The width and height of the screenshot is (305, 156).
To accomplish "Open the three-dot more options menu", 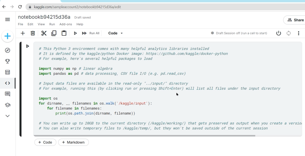I will [x=298, y=33].
